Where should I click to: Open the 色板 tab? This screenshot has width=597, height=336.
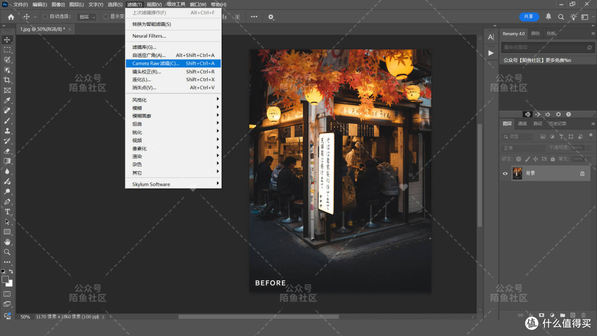coord(551,34)
